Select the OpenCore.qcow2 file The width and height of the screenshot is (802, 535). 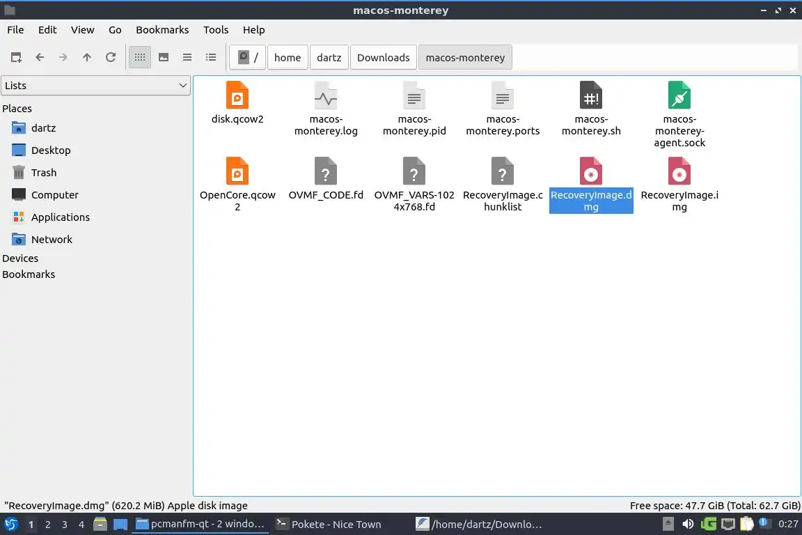pos(237,185)
